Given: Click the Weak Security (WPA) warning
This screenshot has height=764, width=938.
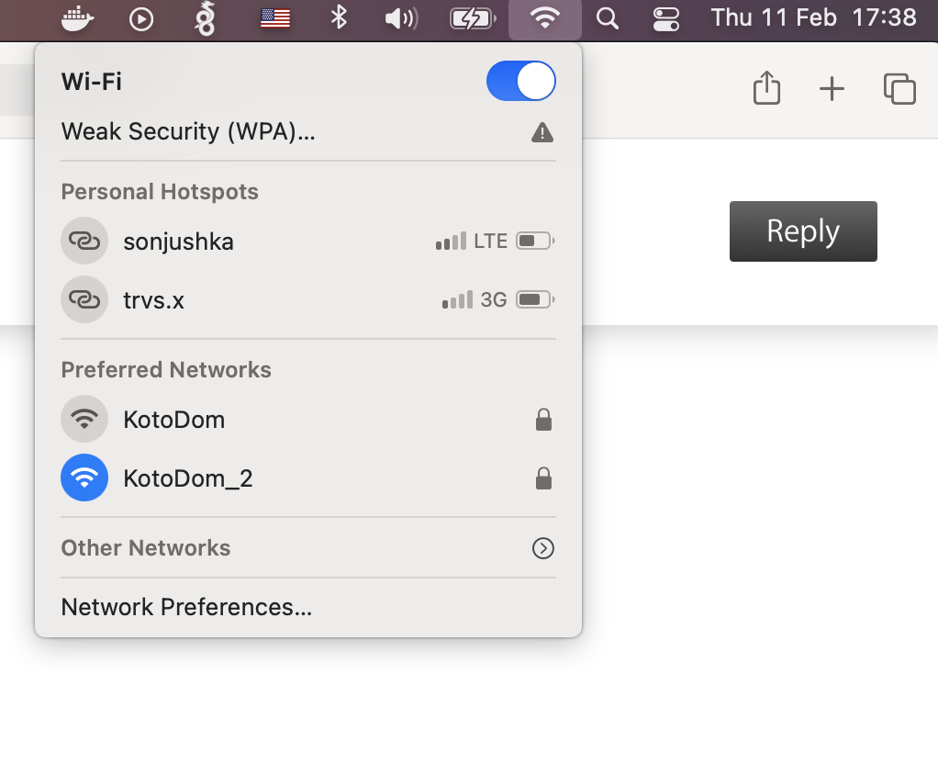Looking at the screenshot, I should (188, 131).
